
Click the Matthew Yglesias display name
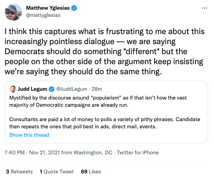click(48, 8)
